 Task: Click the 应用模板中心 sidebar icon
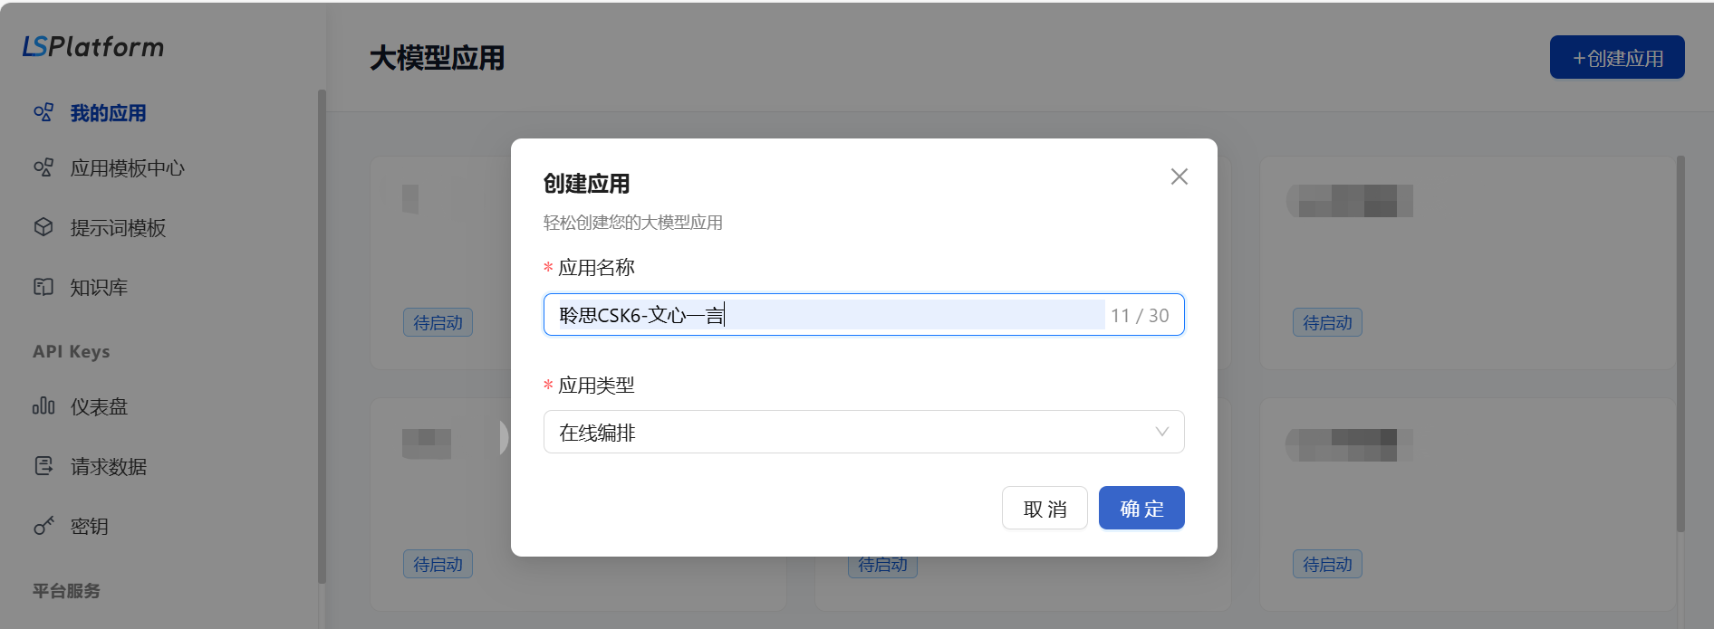click(x=43, y=167)
